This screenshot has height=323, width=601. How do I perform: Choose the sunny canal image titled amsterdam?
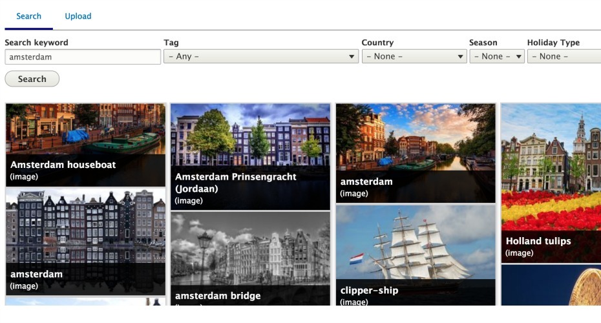416,153
